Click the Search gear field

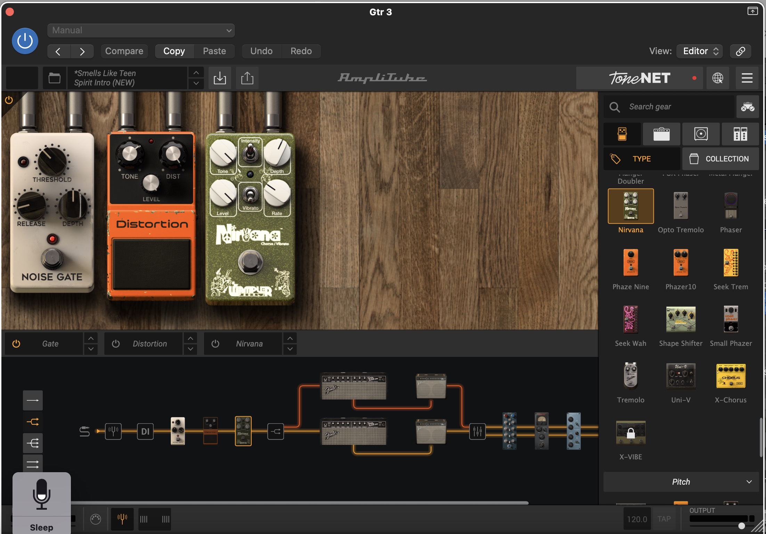669,107
